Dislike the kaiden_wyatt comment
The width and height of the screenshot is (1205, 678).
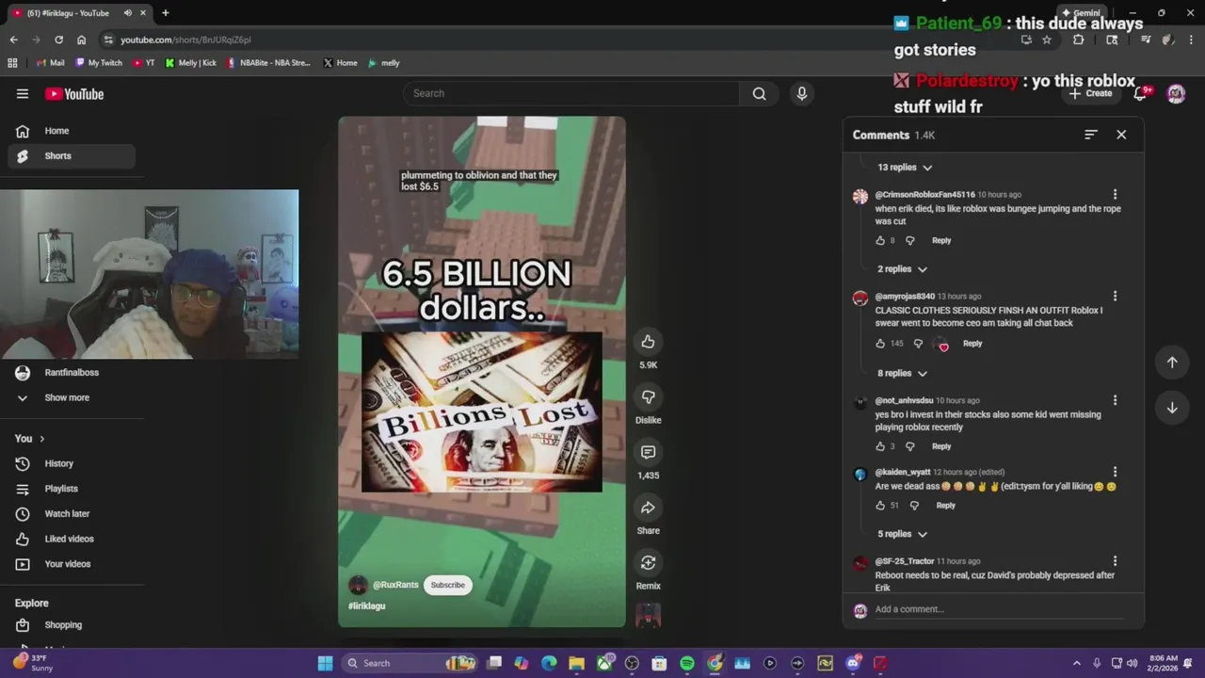[x=914, y=506]
